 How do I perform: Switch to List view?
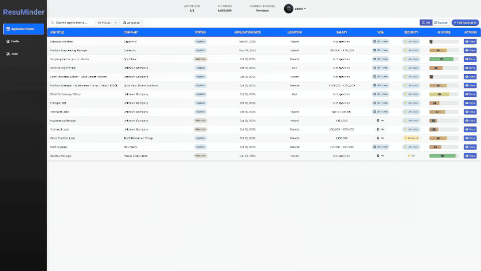426,23
